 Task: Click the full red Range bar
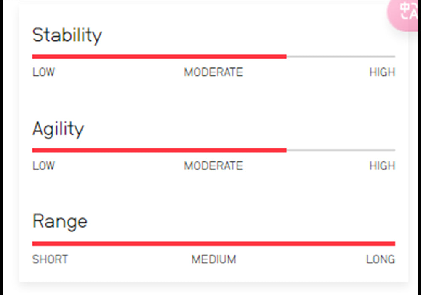tap(214, 244)
